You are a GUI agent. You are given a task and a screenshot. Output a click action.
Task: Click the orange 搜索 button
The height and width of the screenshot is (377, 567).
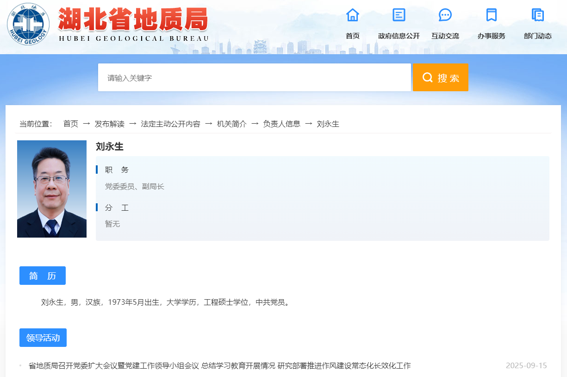coord(441,77)
